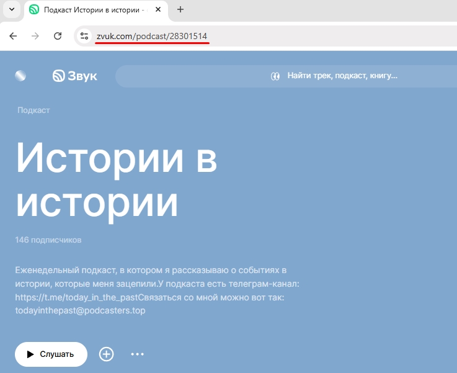This screenshot has height=373, width=457.
Task: Click the 146 подписчиков subscriber count
Action: 48,240
